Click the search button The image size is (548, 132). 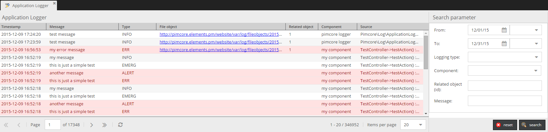(x=532, y=125)
